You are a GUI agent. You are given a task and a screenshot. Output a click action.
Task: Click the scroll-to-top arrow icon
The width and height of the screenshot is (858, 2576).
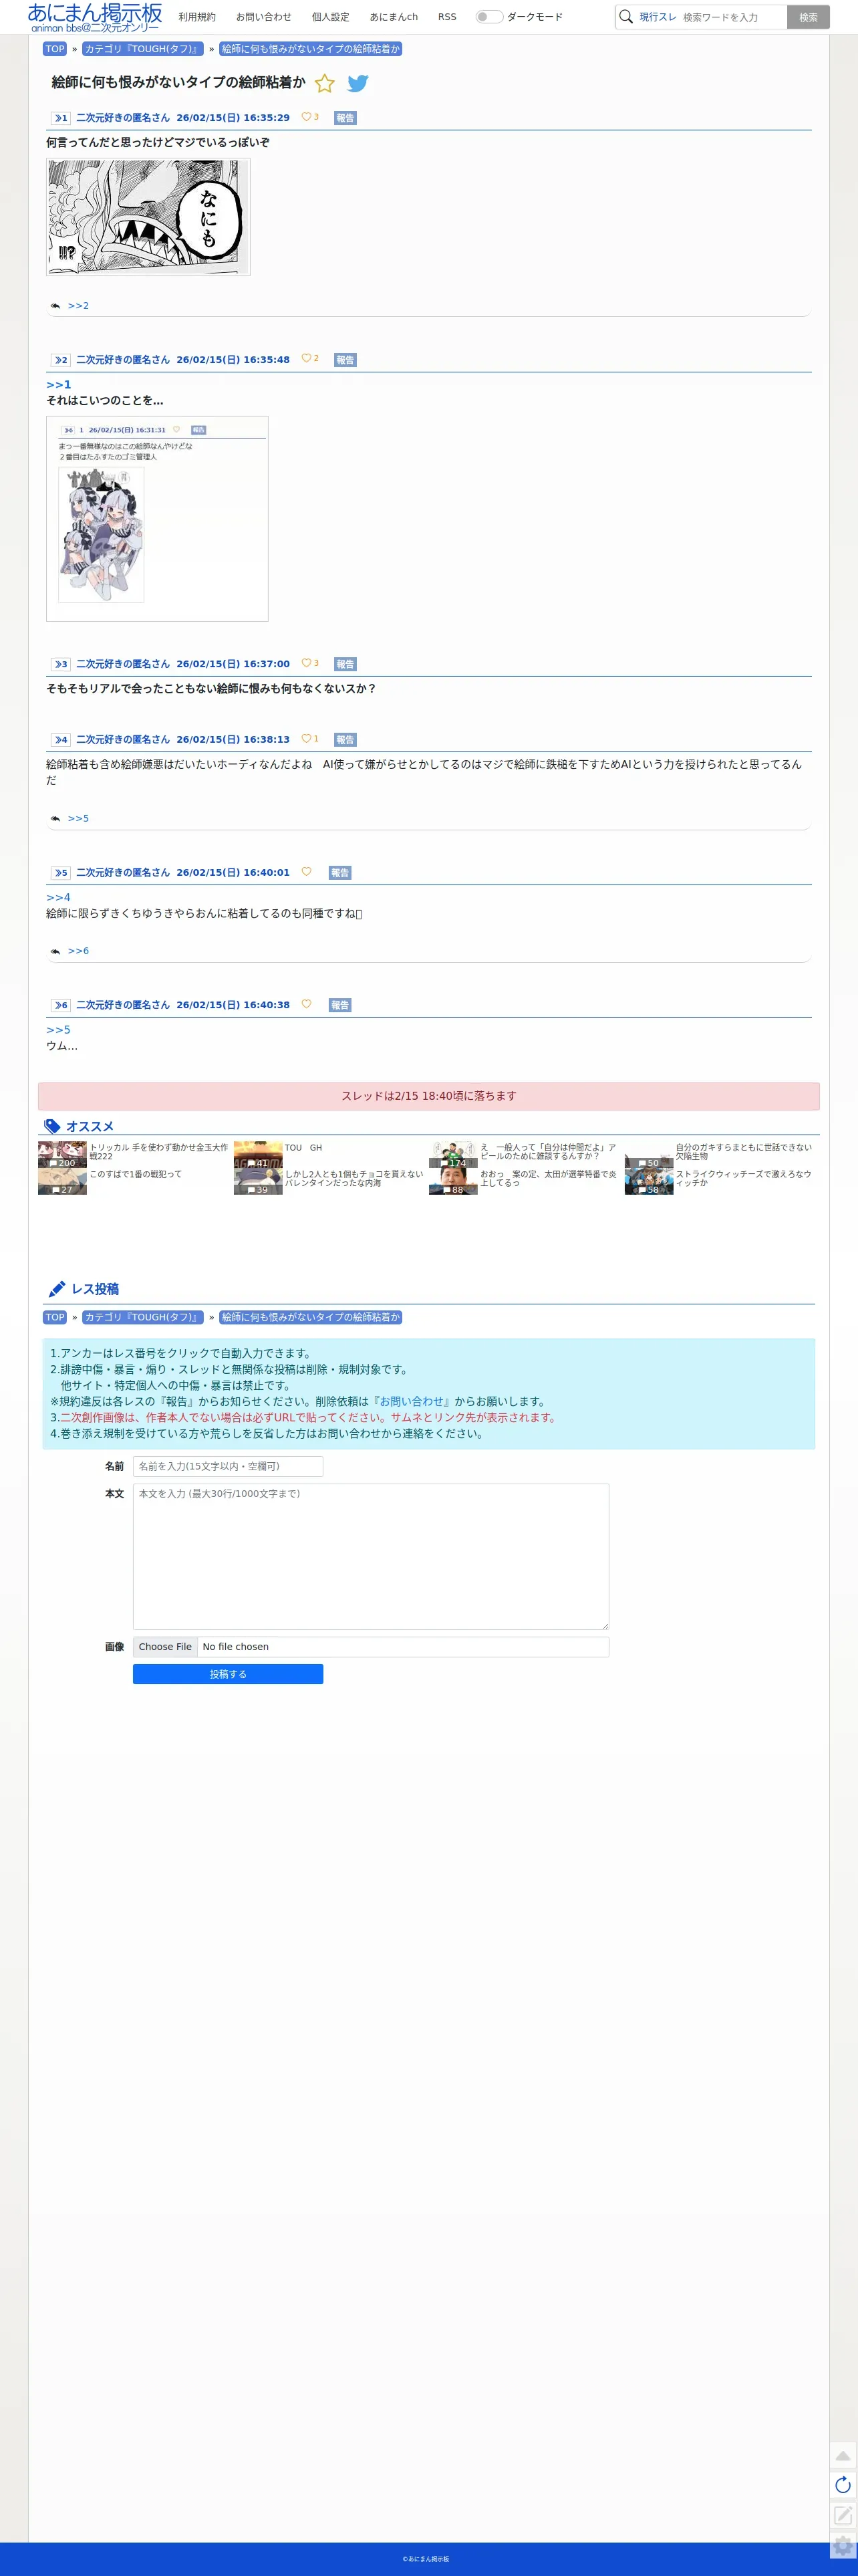click(843, 2455)
